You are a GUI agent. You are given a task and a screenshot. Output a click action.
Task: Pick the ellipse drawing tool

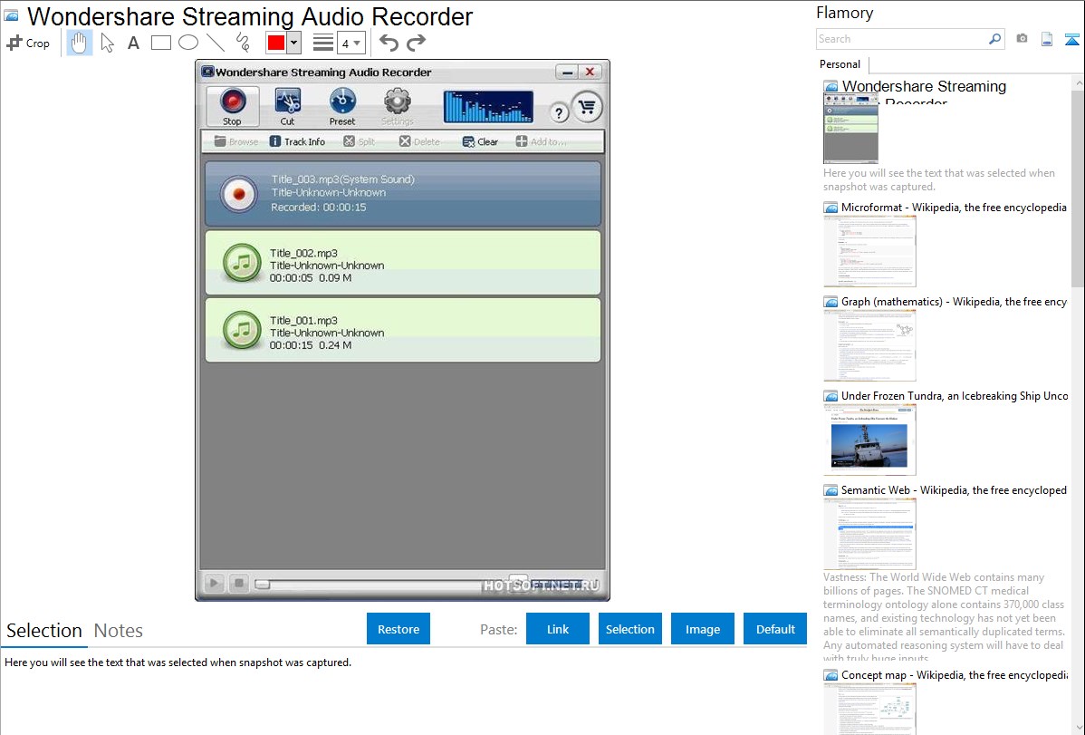188,43
